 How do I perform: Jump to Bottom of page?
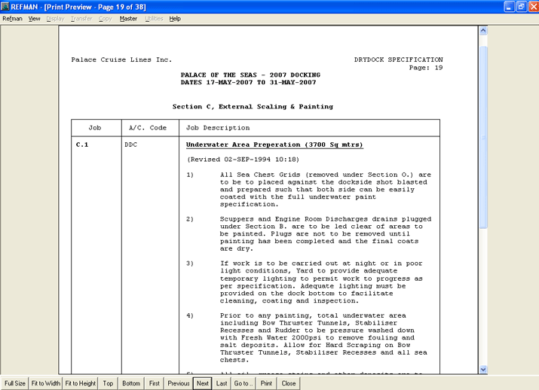[131, 383]
